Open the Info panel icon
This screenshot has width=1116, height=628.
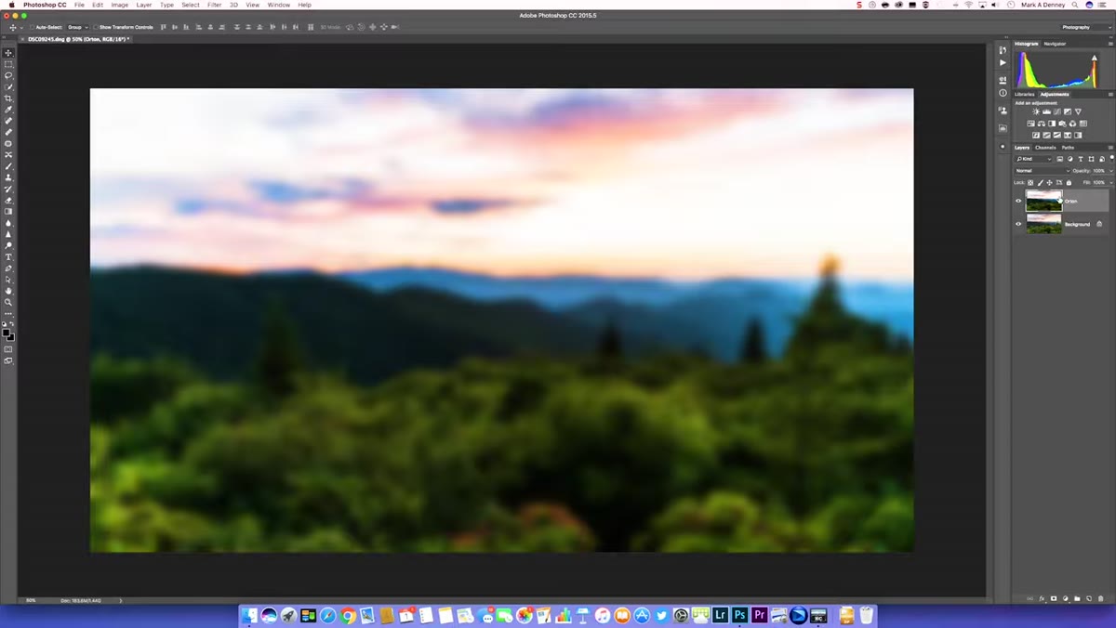point(1003,93)
